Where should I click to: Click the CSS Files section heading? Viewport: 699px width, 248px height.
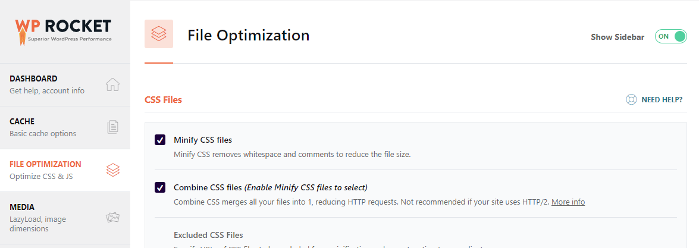click(x=163, y=100)
